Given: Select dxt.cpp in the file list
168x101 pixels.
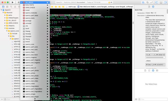Looking at the screenshot, I should coord(17,91).
